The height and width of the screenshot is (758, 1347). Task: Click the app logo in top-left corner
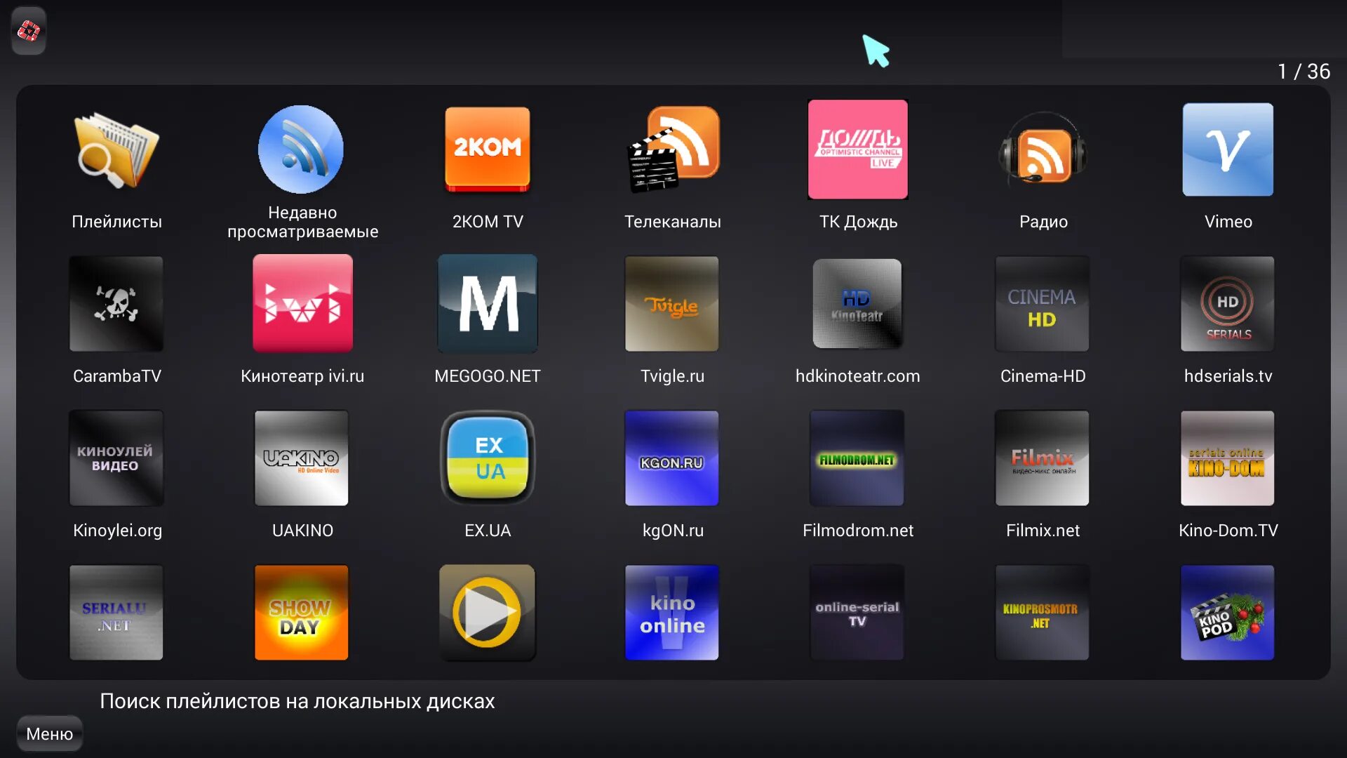pos(29,31)
